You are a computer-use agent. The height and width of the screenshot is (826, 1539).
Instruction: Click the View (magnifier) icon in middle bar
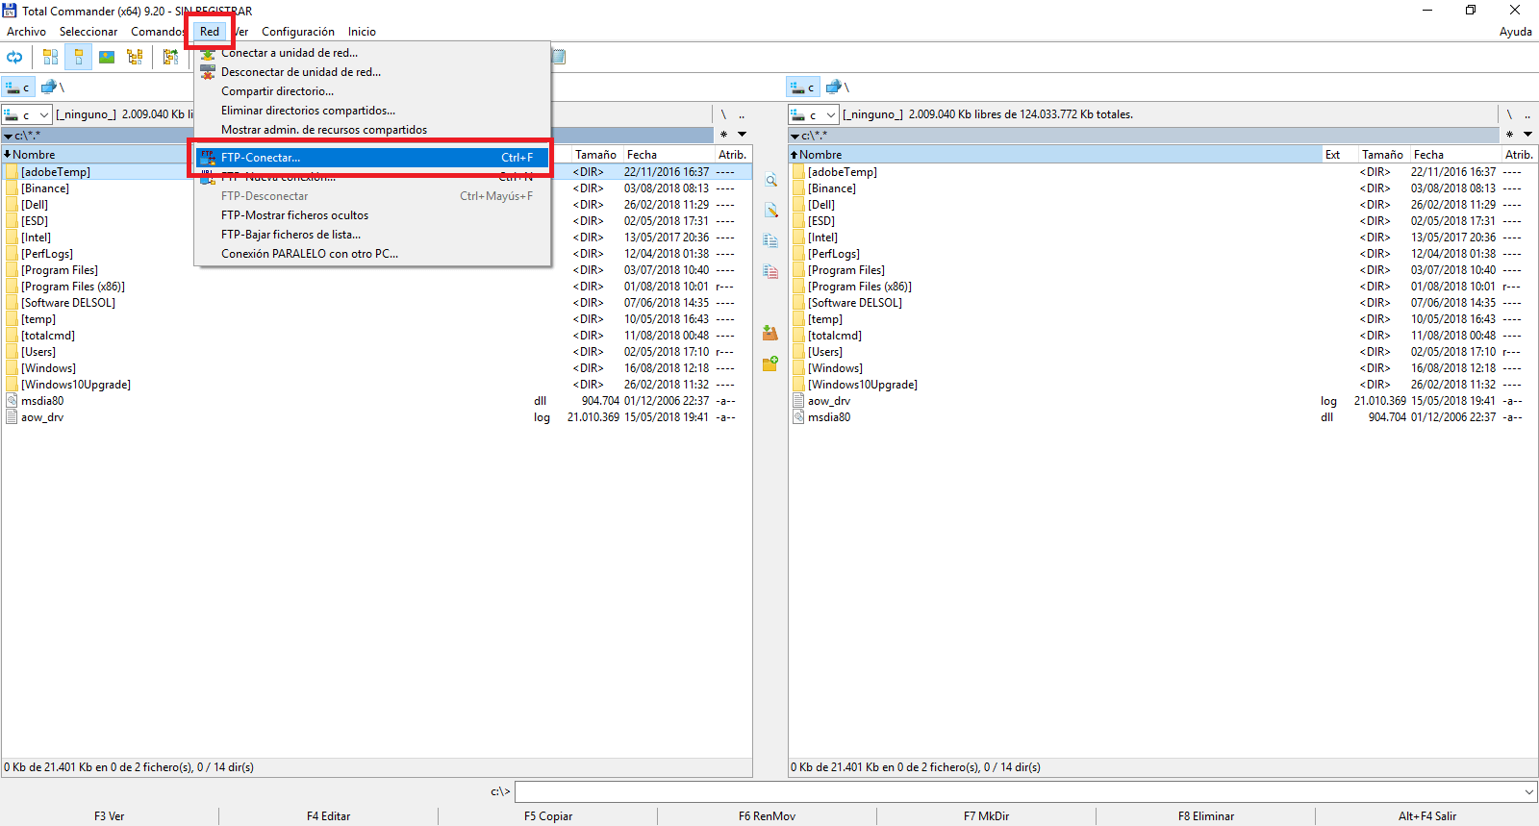[x=770, y=180]
